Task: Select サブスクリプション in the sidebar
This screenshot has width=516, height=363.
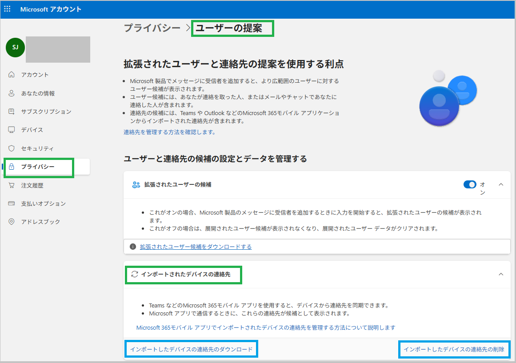Action: click(x=46, y=112)
